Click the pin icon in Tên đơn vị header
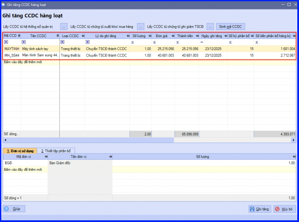Screen dimensions: 299x222 tap(110, 157)
